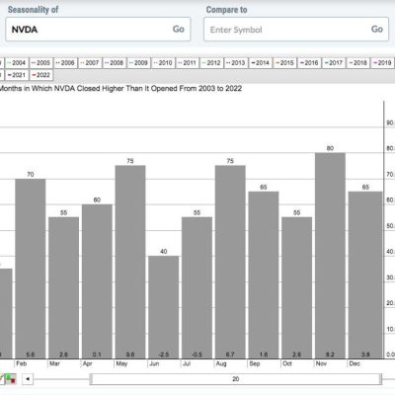Click the year range slider bar labeled 20
395x395 pixels.
tap(236, 379)
